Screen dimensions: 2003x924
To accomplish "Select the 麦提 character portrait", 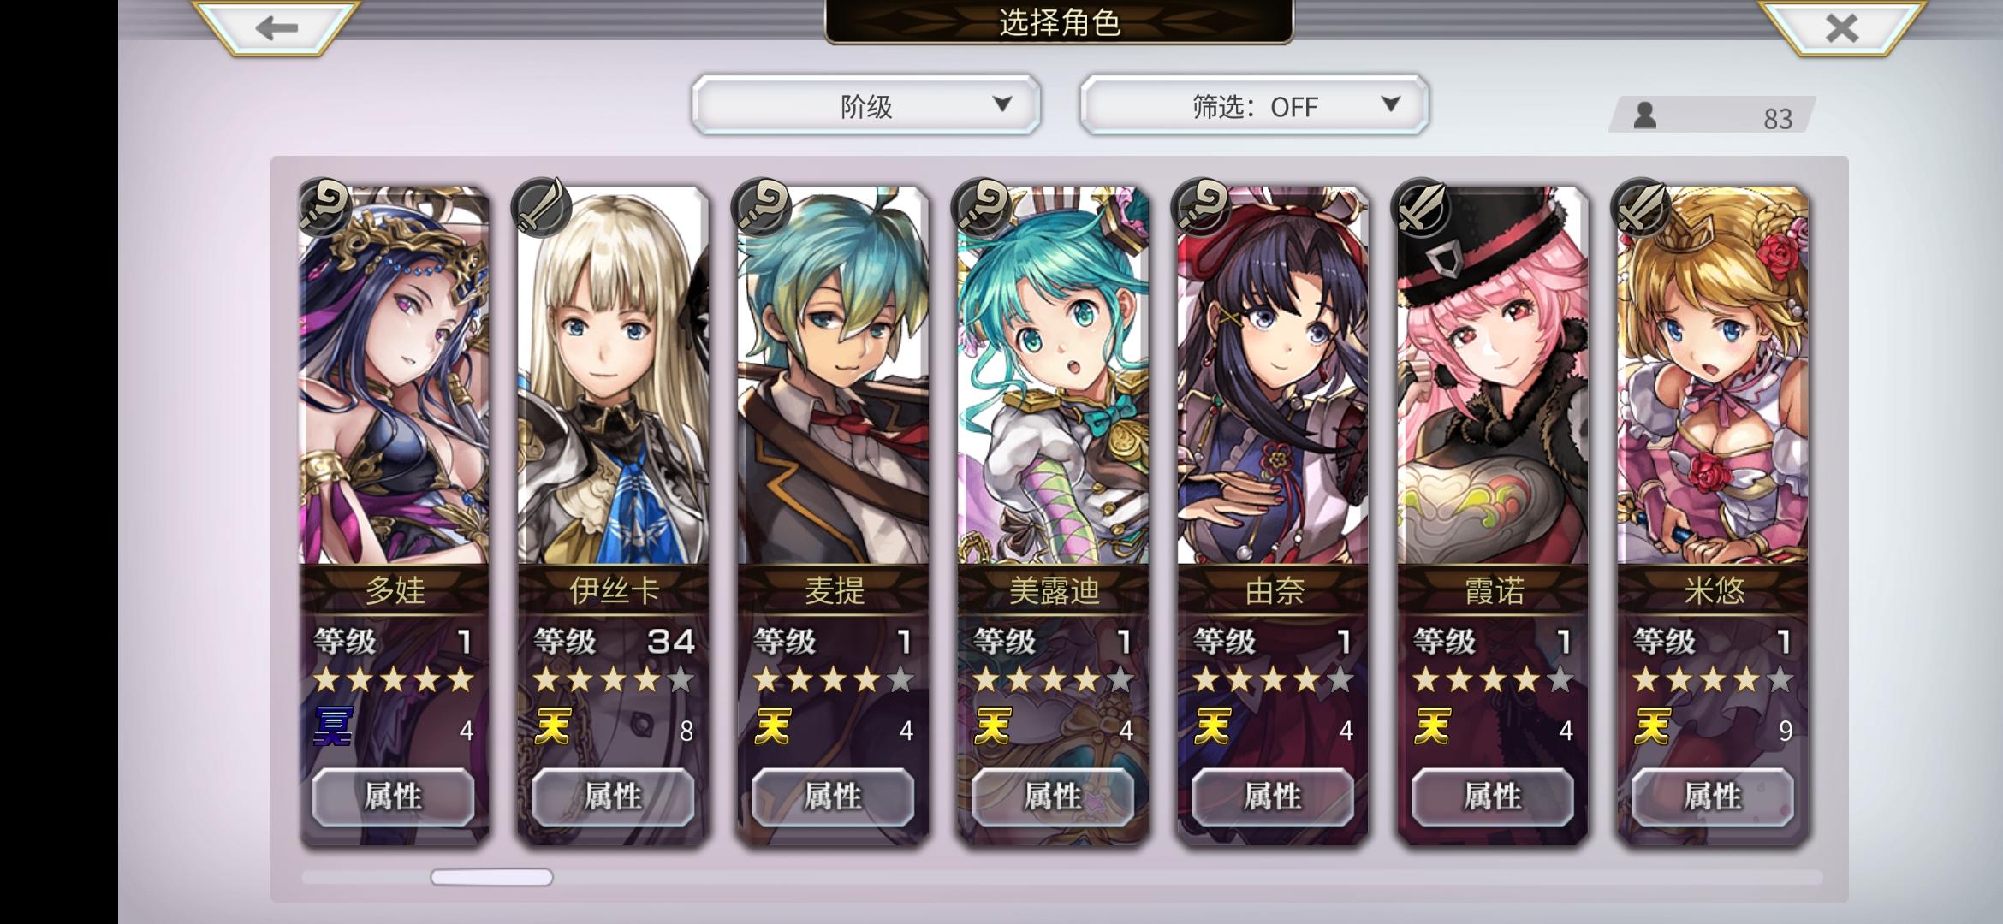I will 833,376.
